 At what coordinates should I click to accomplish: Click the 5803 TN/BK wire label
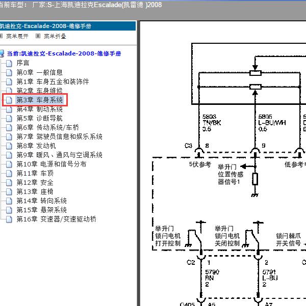click(x=212, y=123)
